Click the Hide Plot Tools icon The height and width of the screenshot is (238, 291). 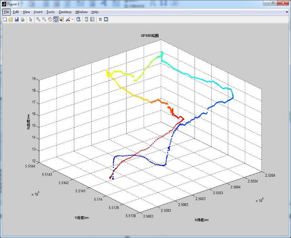[x=100, y=19]
